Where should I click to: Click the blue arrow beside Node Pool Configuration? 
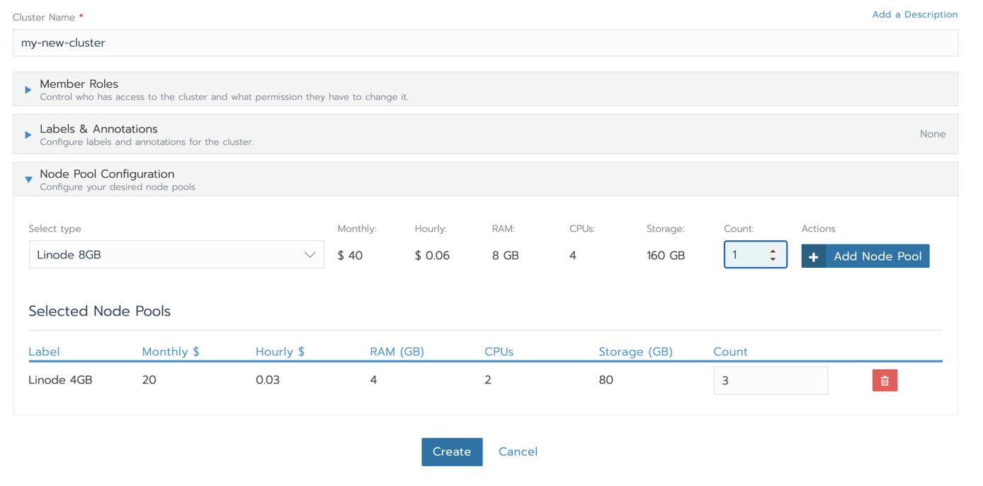point(28,179)
